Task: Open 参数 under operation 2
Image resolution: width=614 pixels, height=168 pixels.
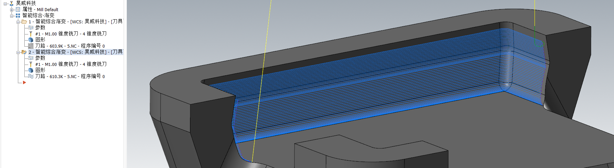Action: click(40, 58)
